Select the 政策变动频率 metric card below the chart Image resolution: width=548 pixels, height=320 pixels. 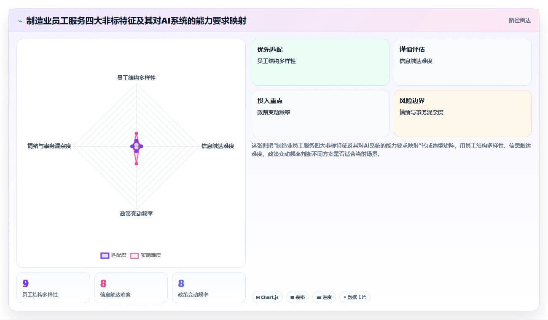point(209,288)
